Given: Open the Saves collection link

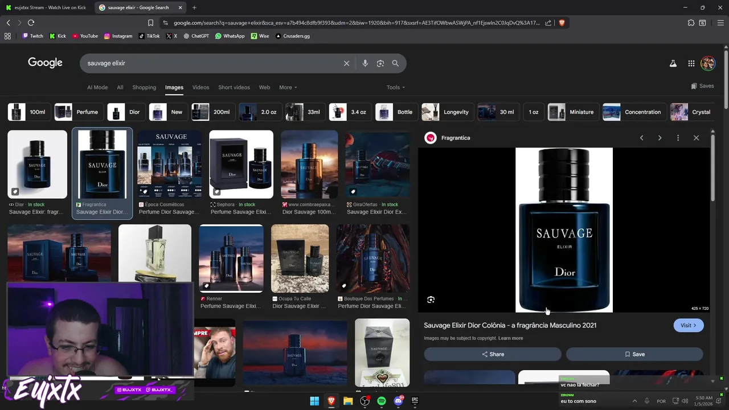Looking at the screenshot, I should pyautogui.click(x=702, y=86).
